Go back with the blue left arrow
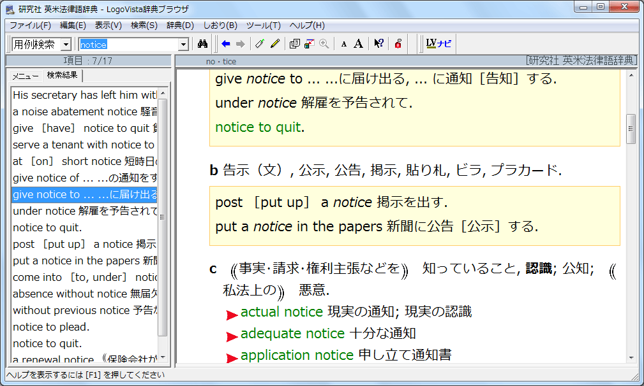 226,44
